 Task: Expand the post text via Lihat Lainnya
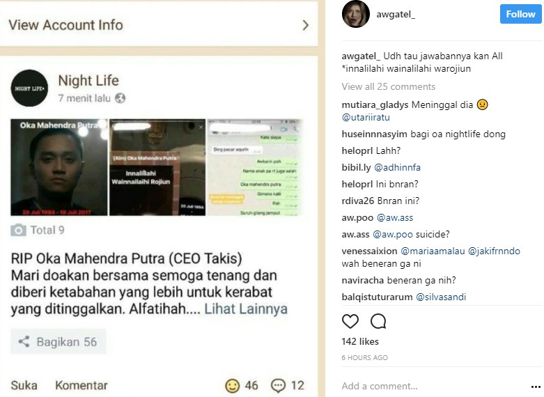click(246, 309)
